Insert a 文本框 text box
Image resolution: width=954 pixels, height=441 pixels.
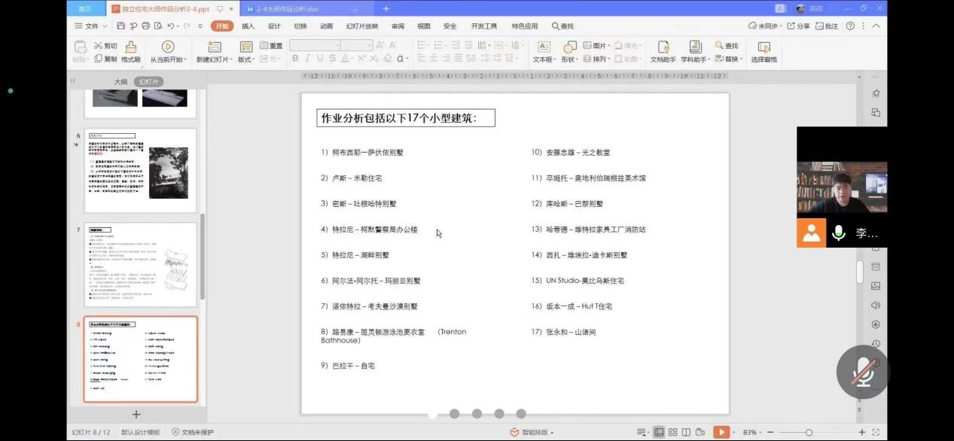pyautogui.click(x=544, y=47)
